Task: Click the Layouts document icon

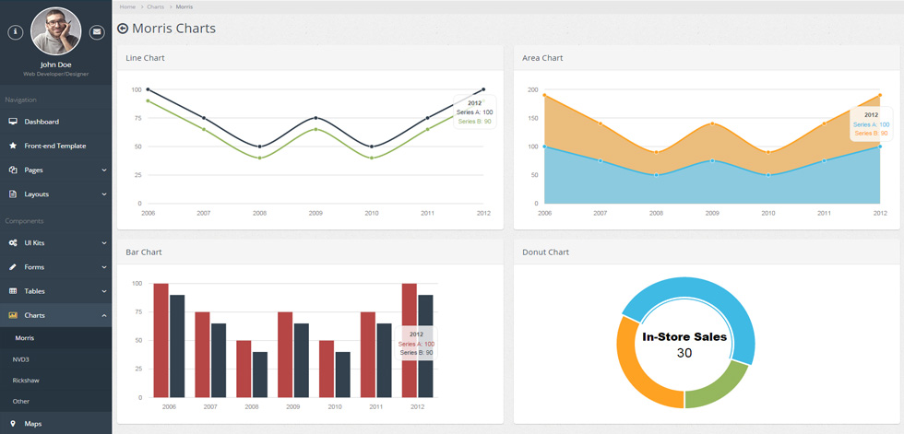Action: tap(13, 194)
